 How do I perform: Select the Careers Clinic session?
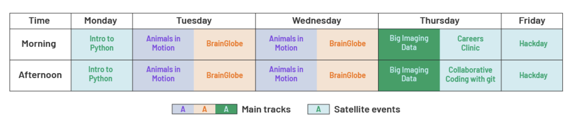click(x=470, y=44)
